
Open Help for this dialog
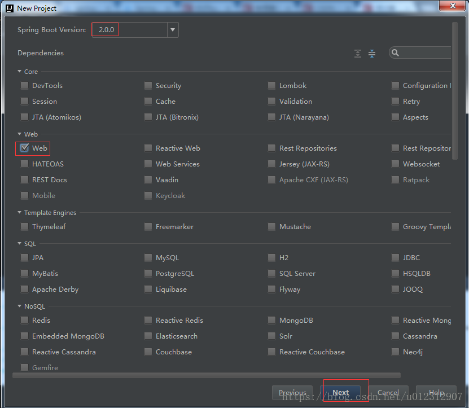click(436, 392)
